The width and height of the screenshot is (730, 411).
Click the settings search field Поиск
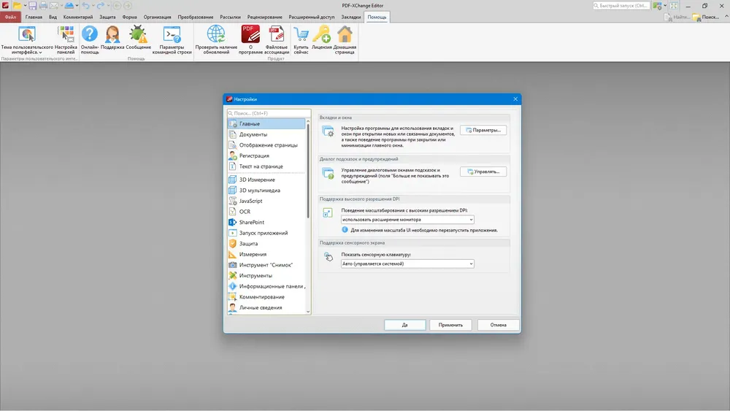(x=269, y=113)
